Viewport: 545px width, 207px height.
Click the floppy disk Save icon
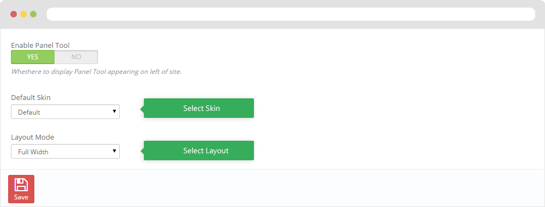click(x=21, y=185)
